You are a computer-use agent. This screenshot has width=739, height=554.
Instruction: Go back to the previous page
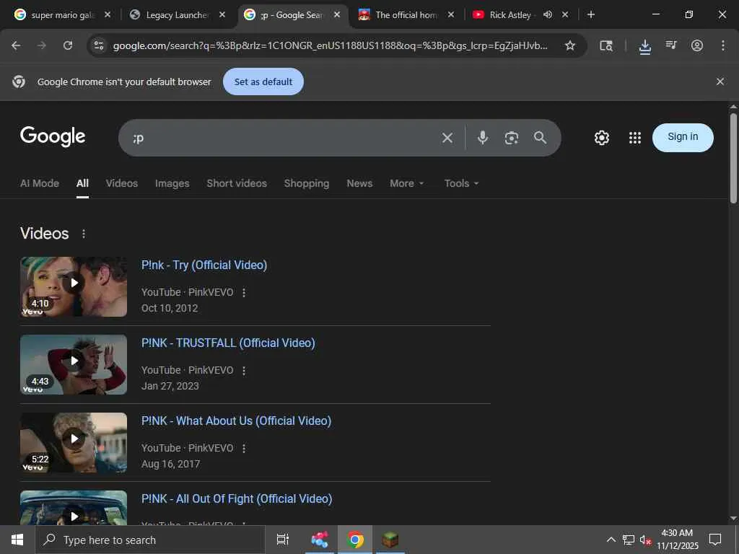pos(16,45)
